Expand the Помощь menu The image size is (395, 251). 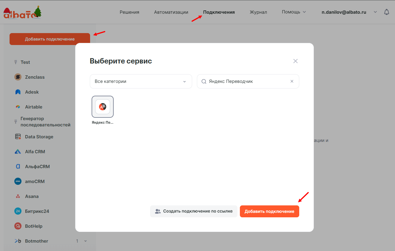[294, 12]
